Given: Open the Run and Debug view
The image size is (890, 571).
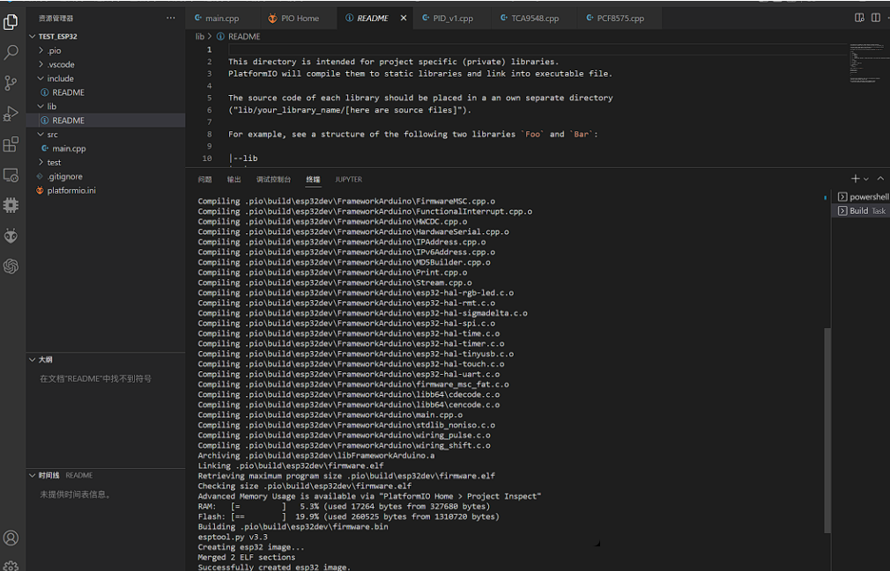Looking at the screenshot, I should pyautogui.click(x=11, y=113).
